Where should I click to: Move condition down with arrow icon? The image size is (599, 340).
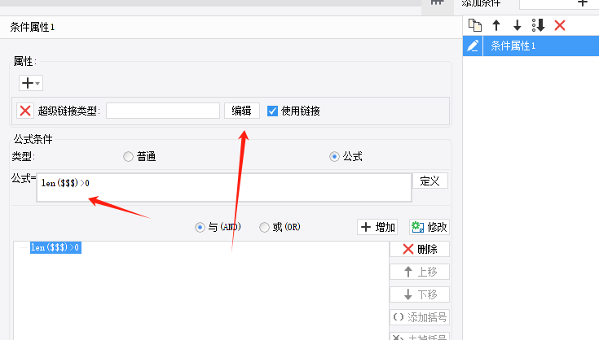coord(518,25)
